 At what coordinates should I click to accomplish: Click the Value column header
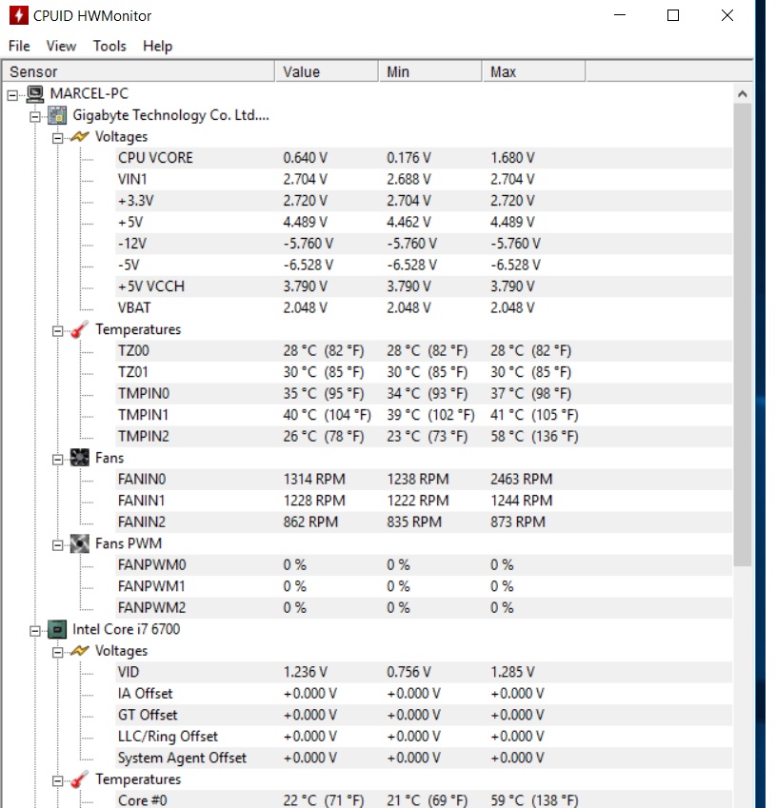[327, 71]
